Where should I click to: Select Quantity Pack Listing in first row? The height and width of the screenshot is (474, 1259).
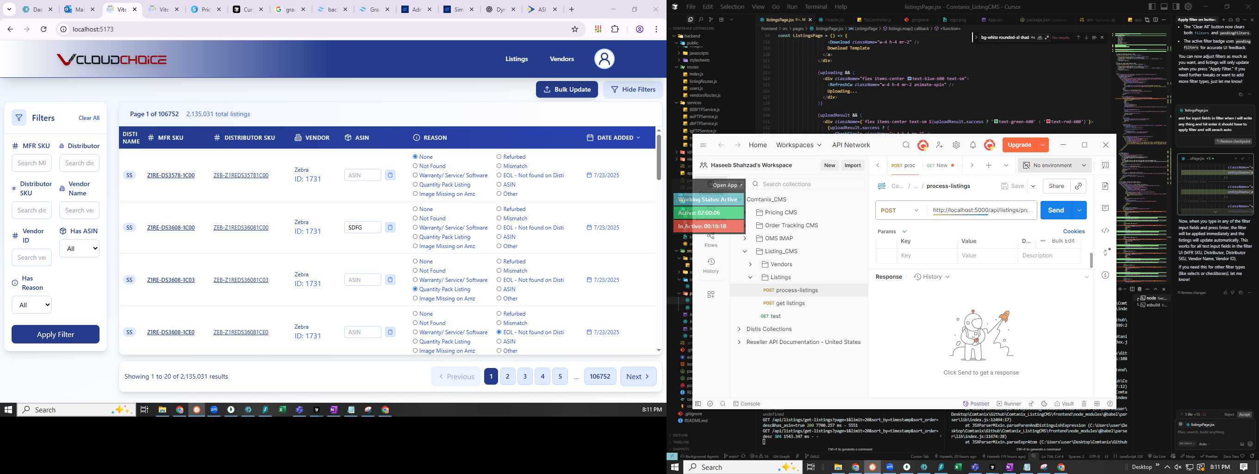pyautogui.click(x=415, y=185)
